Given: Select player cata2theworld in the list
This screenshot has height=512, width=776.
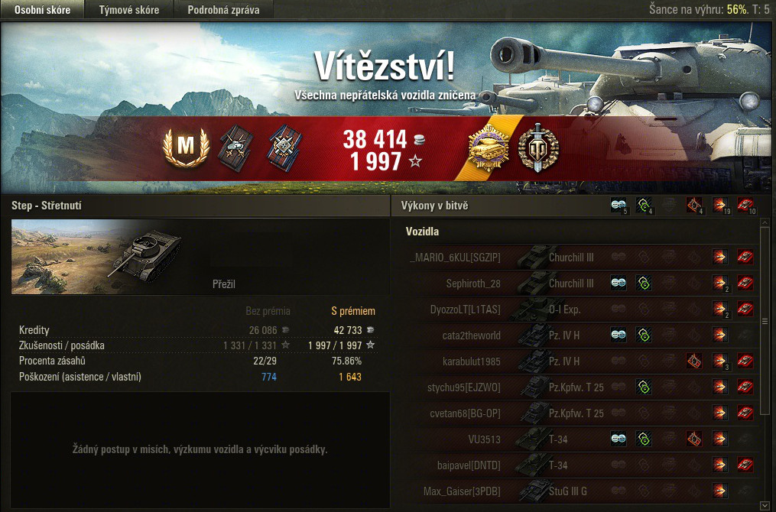Looking at the screenshot, I should [471, 335].
